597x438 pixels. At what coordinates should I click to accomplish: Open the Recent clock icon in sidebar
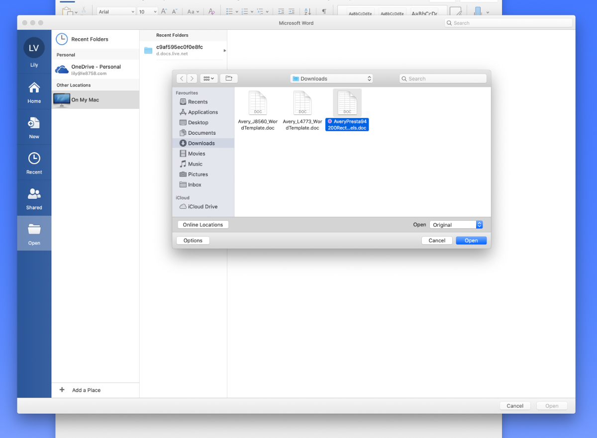click(x=34, y=159)
